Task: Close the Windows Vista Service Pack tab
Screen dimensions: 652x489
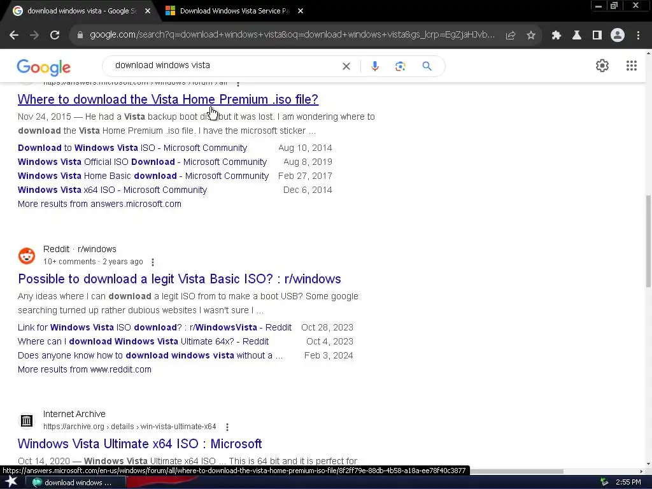Action: click(x=301, y=11)
